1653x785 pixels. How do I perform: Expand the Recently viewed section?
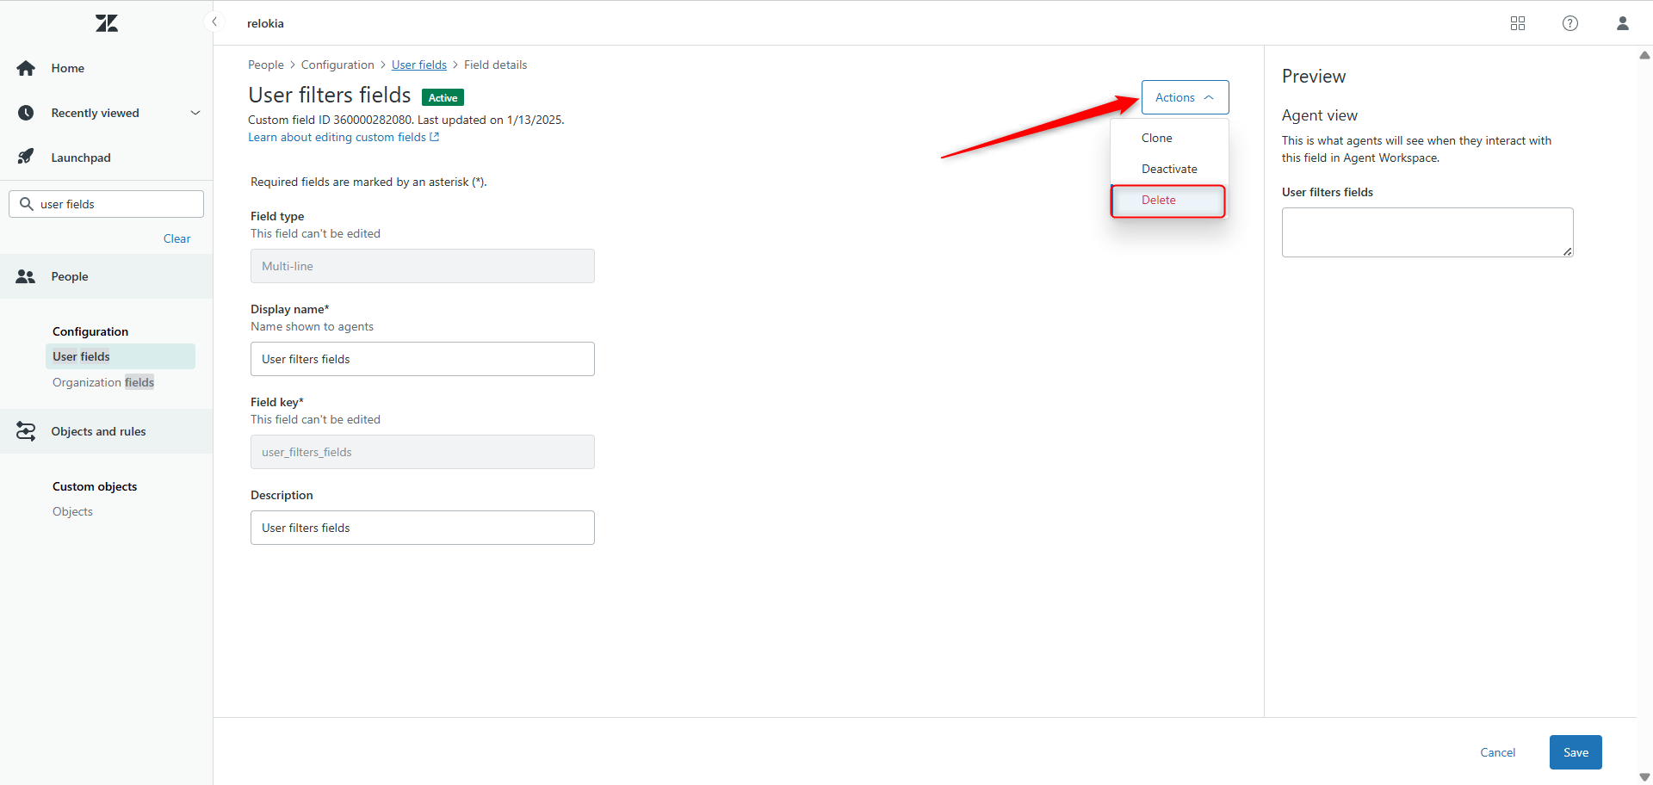195,113
